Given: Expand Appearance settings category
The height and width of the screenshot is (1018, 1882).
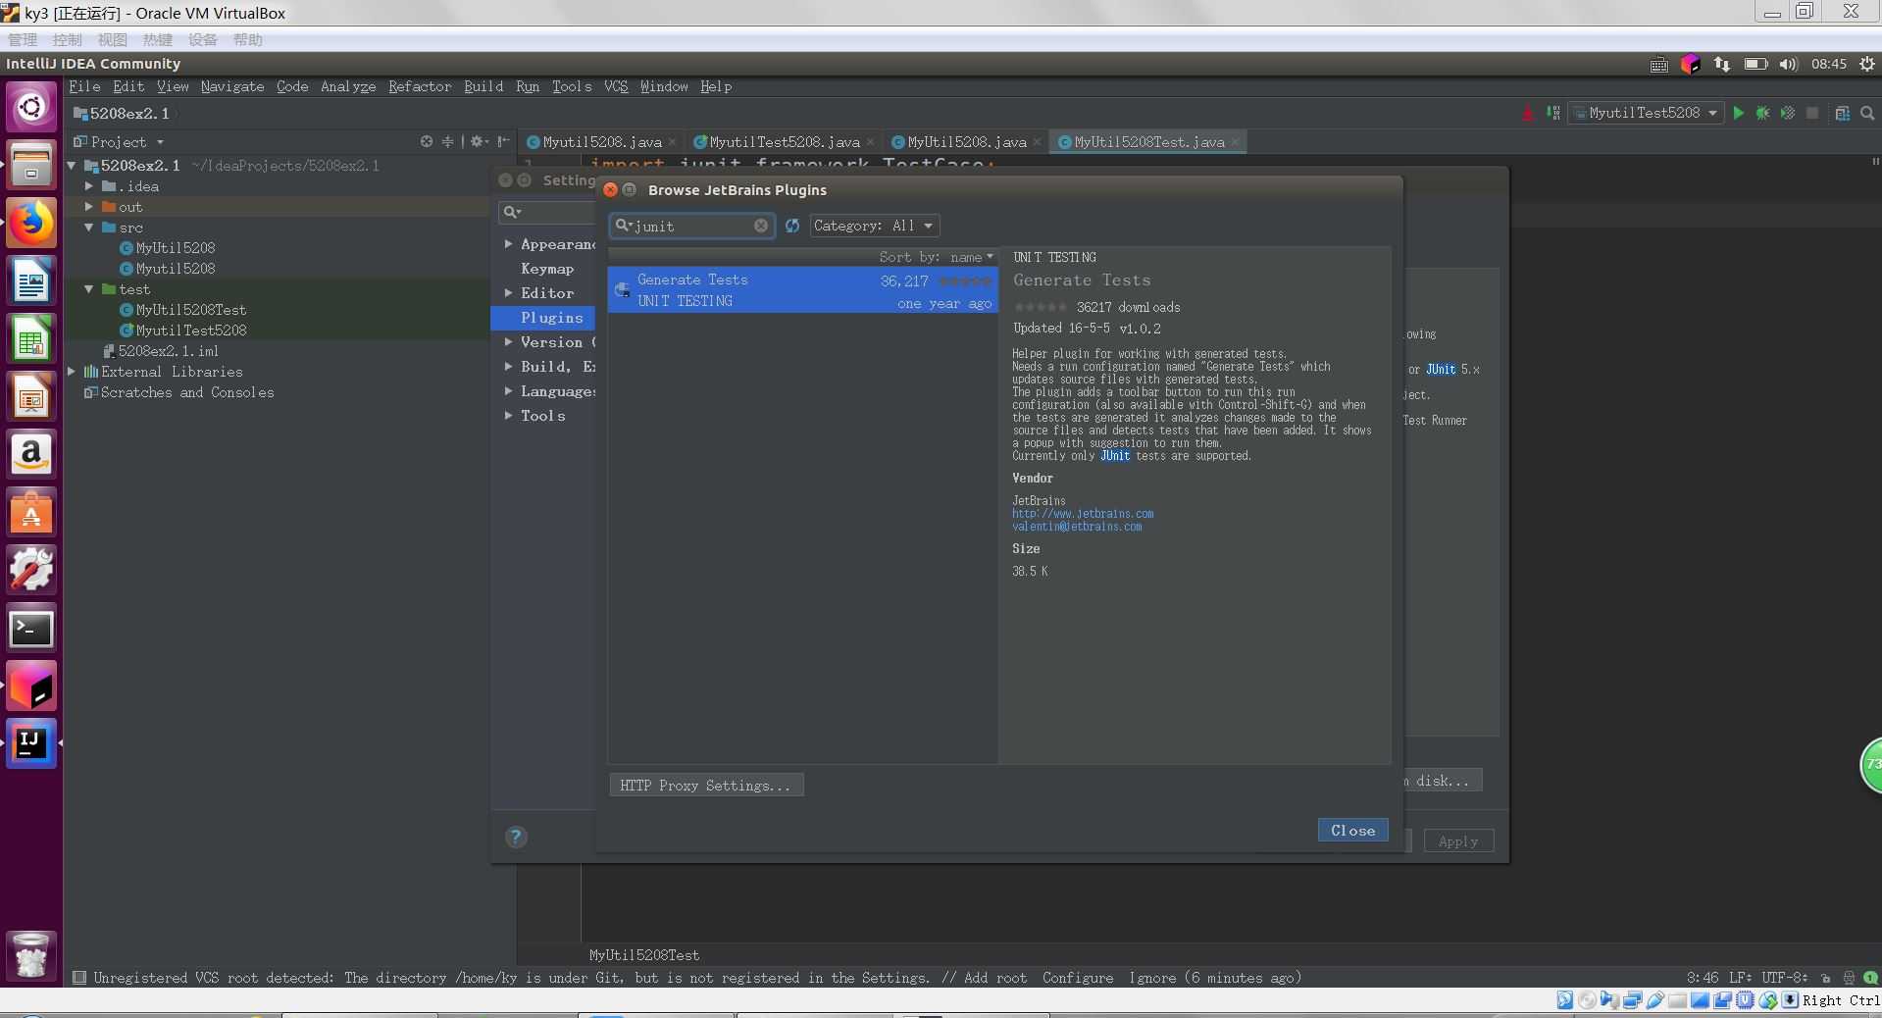Looking at the screenshot, I should (x=509, y=244).
